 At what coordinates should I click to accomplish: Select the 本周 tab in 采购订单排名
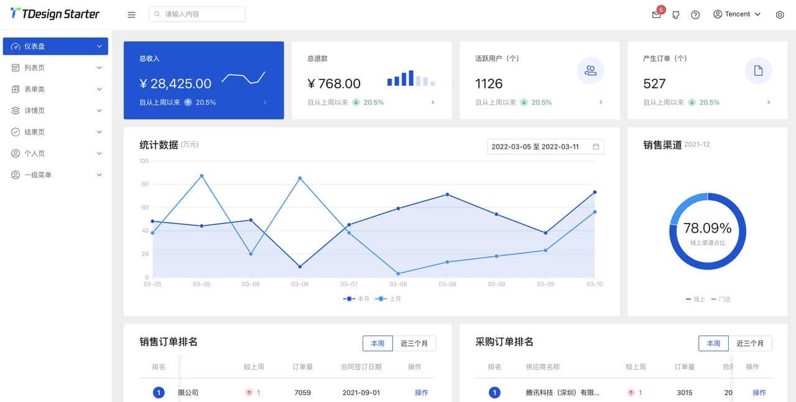coord(713,343)
